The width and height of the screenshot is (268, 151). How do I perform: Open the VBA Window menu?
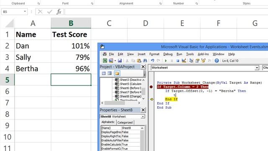point(219,54)
